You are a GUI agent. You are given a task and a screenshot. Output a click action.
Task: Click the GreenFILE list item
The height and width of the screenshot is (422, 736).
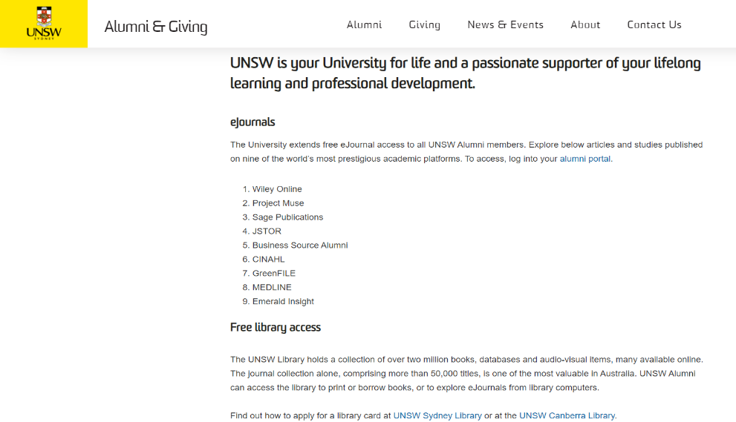tap(273, 274)
